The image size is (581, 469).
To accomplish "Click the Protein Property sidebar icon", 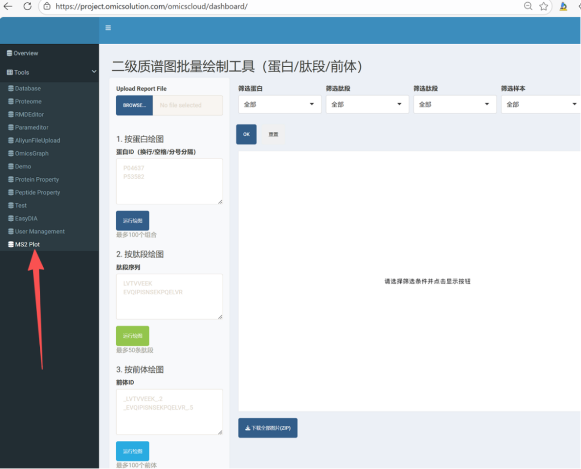I will [x=11, y=179].
